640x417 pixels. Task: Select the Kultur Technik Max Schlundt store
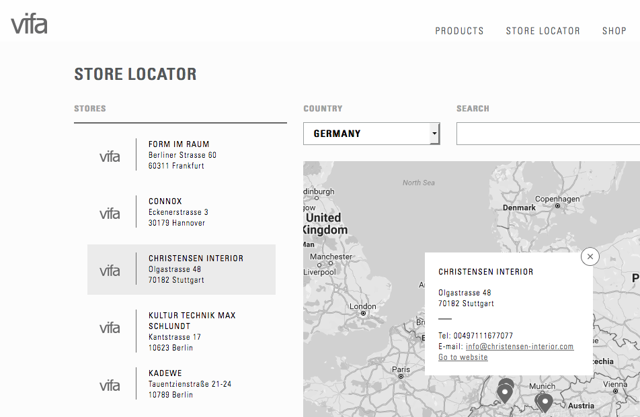coord(182,331)
